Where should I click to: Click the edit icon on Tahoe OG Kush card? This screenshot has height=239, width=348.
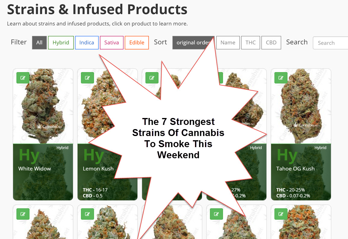281,78
